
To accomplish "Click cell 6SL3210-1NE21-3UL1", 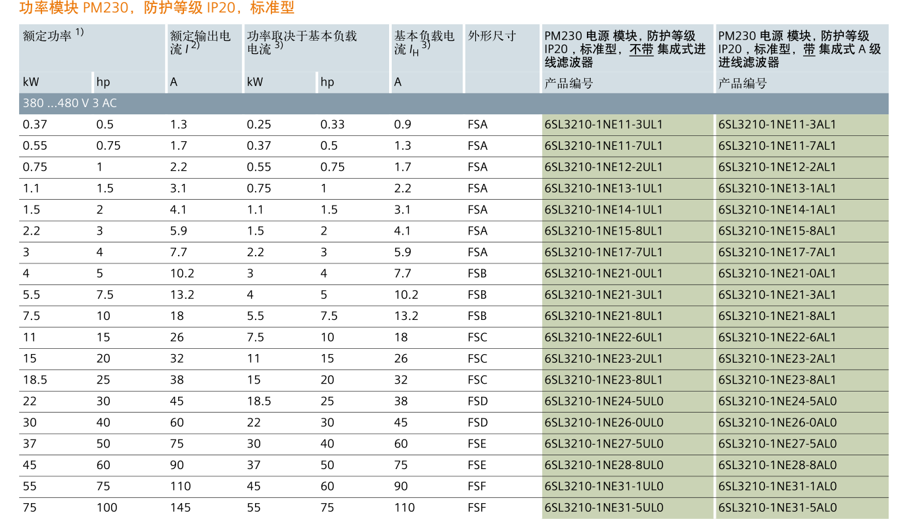I will (x=604, y=295).
